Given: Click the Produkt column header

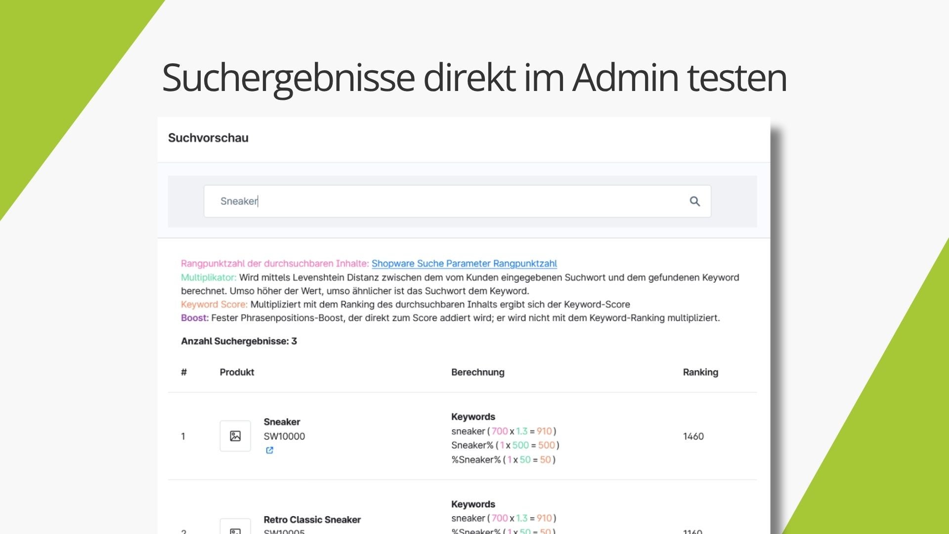Looking at the screenshot, I should point(237,372).
